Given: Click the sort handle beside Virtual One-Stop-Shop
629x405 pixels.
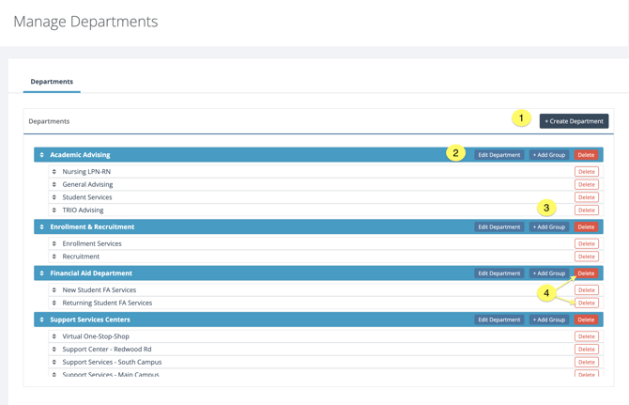Looking at the screenshot, I should point(54,336).
